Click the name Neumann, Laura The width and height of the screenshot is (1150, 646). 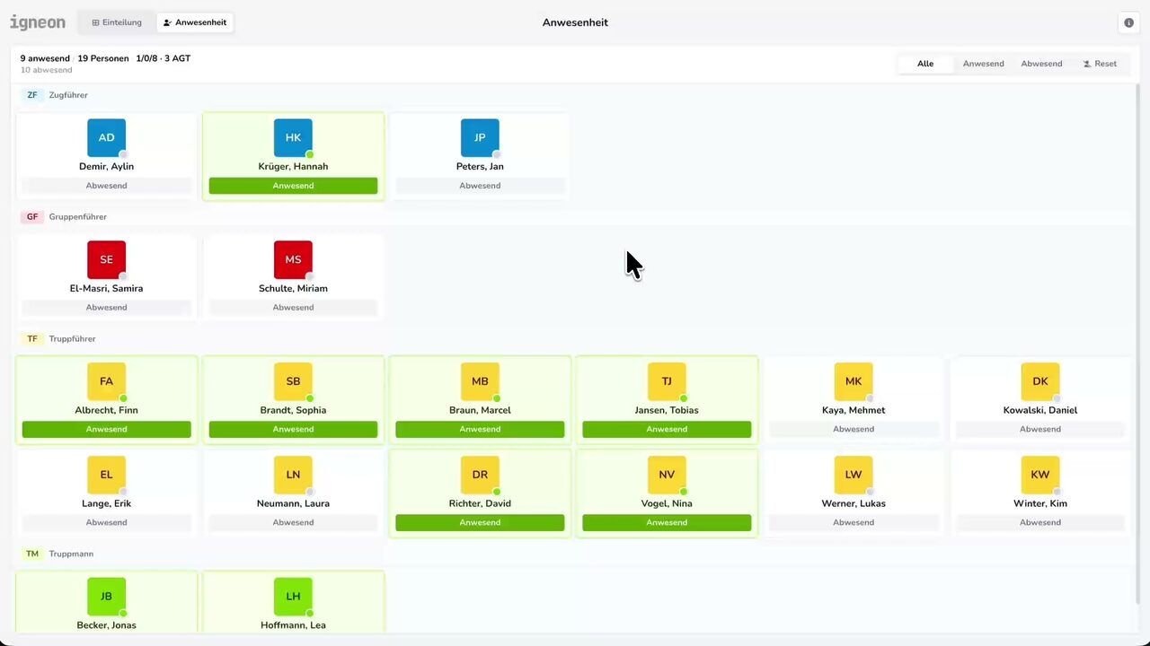coord(293,504)
